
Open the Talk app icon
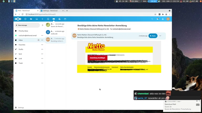48,19
